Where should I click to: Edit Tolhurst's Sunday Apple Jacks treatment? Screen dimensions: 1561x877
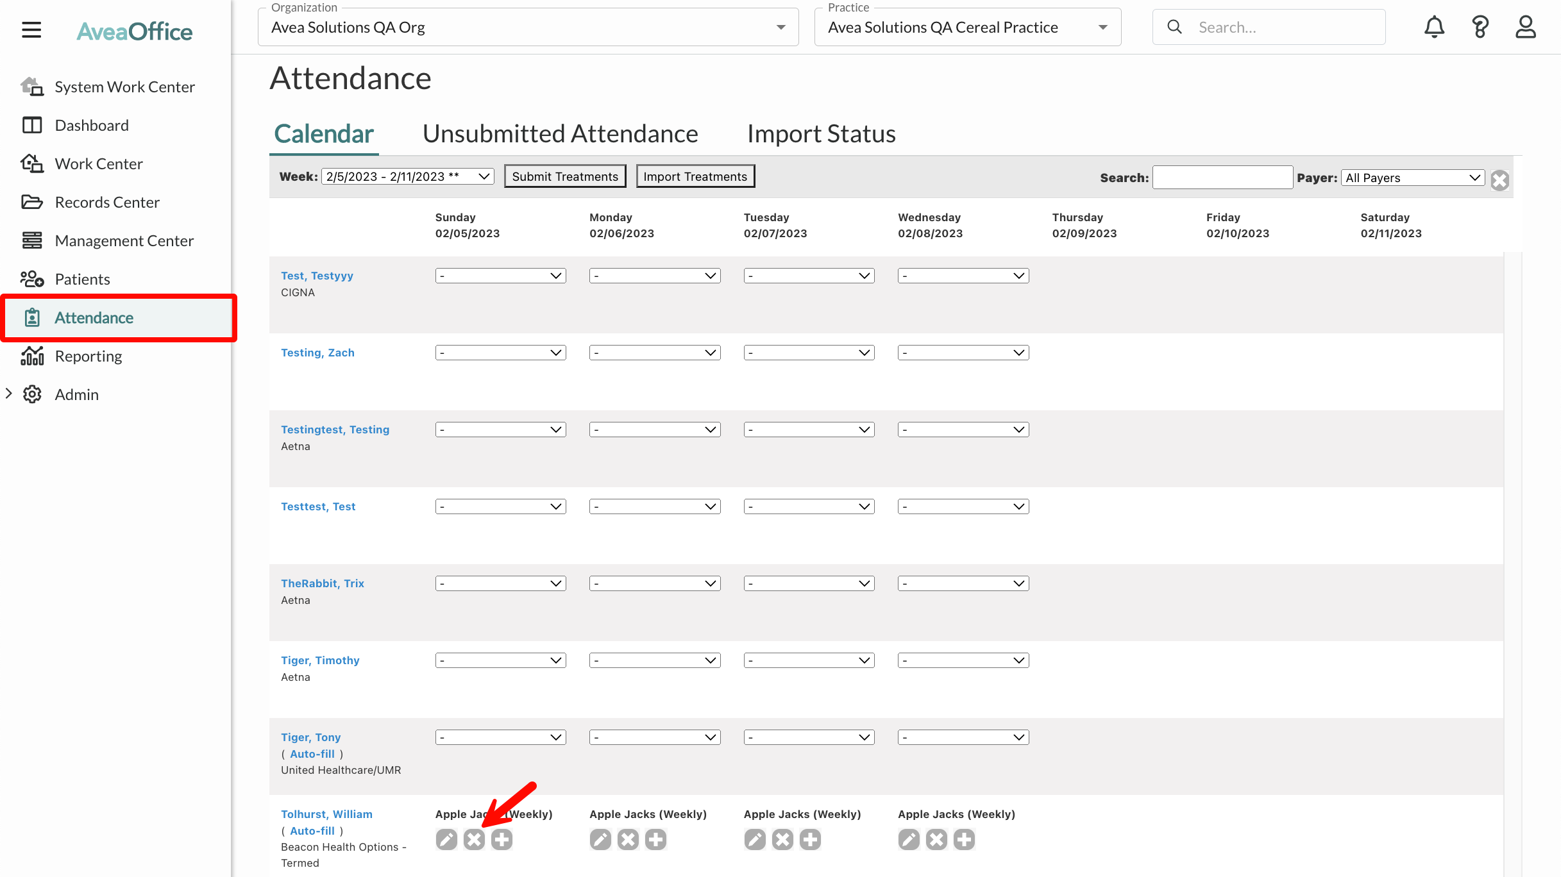(x=446, y=839)
